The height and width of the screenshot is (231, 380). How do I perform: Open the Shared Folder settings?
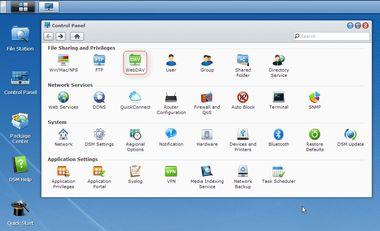pos(243,62)
